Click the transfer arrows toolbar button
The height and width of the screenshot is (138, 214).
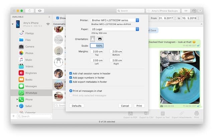(x=186, y=11)
